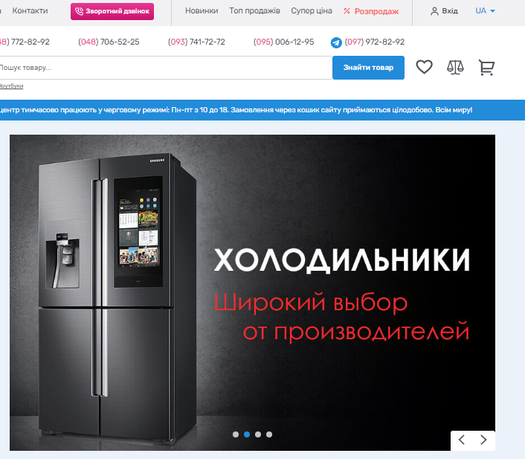The height and width of the screenshot is (459, 525).
Task: Click the Знайти товар button
Action: point(368,68)
